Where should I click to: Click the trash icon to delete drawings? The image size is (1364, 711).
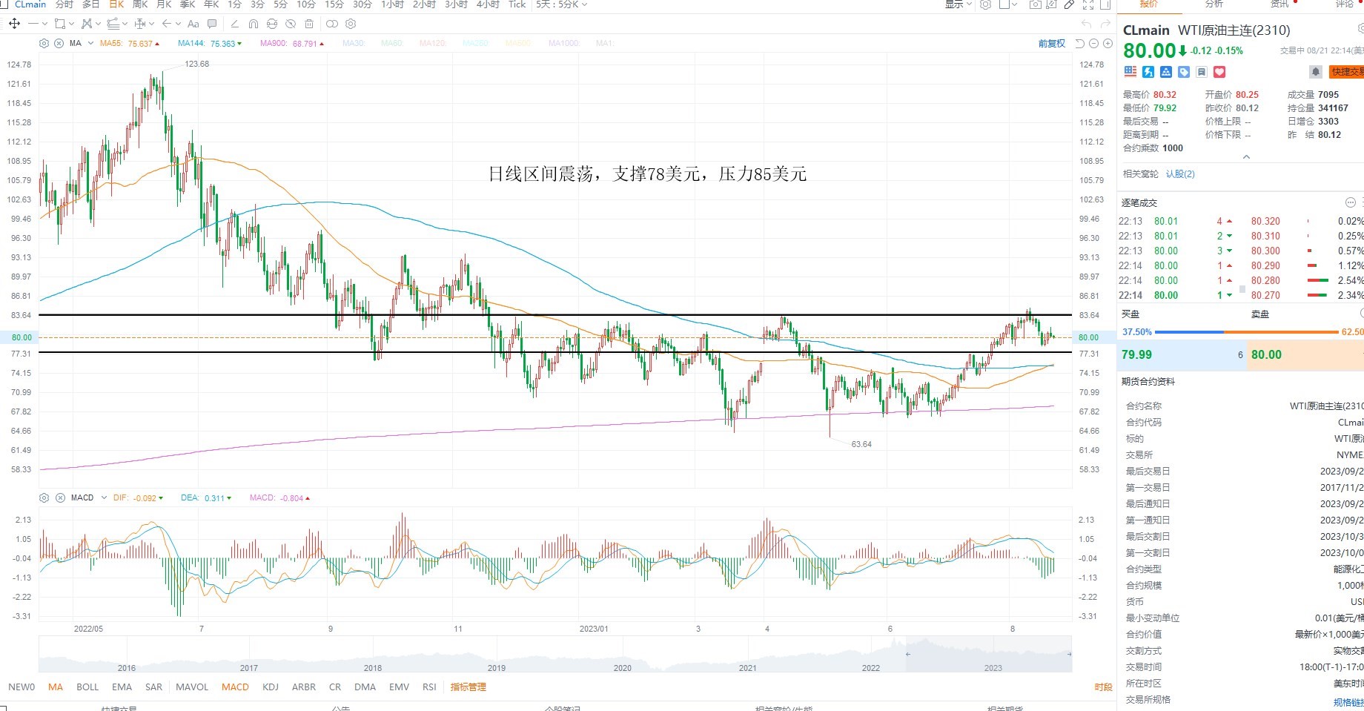(309, 24)
